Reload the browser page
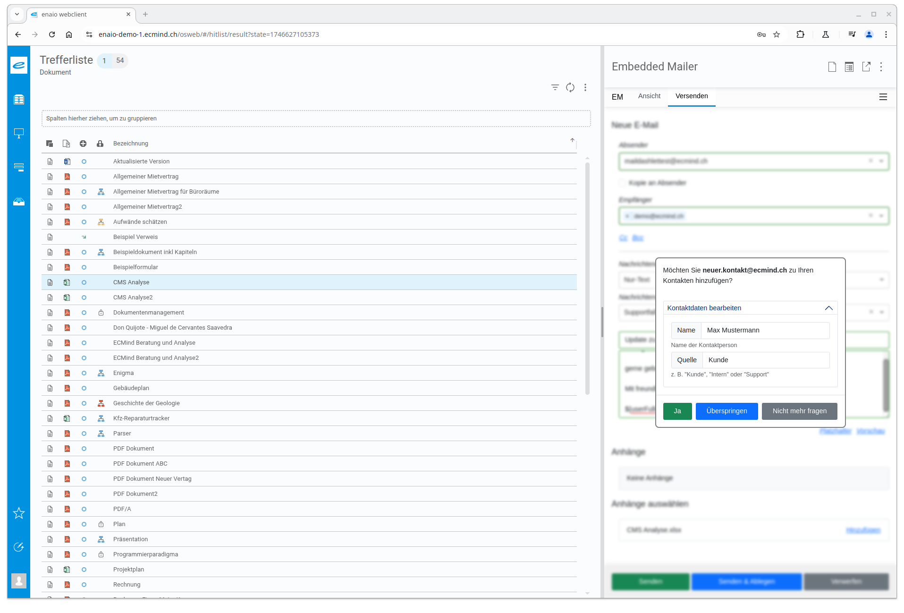The width and height of the screenshot is (904, 613). coord(52,34)
